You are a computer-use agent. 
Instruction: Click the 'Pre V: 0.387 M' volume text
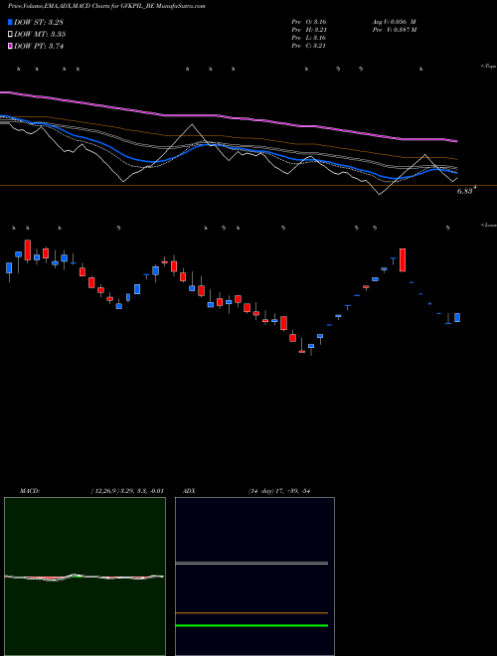click(x=395, y=30)
